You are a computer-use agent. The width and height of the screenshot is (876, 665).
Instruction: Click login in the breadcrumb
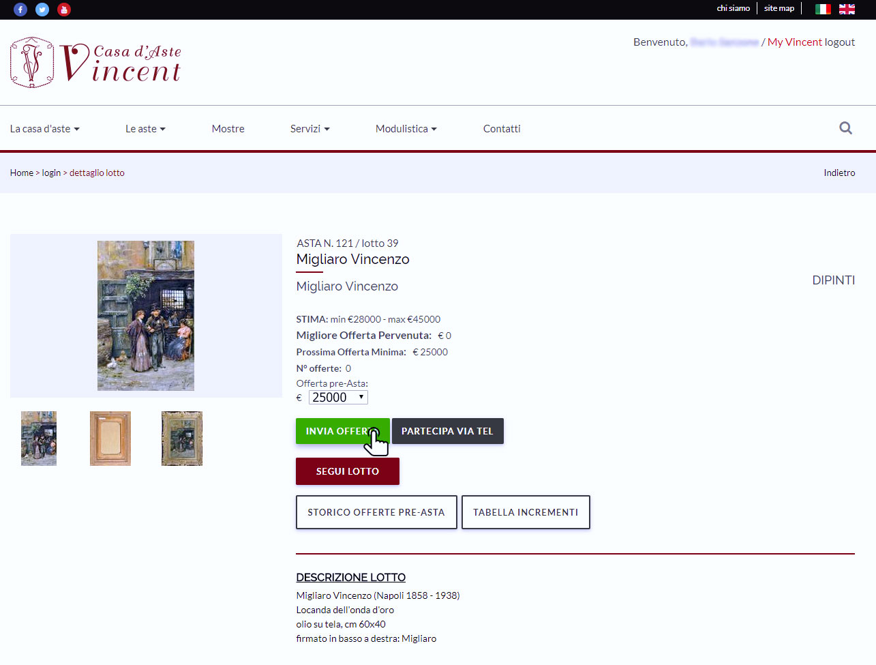[x=51, y=173]
